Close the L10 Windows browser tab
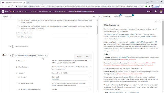Viewport: 164px width, 93px height. click(x=24, y=3)
